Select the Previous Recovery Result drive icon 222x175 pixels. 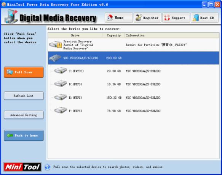point(55,45)
